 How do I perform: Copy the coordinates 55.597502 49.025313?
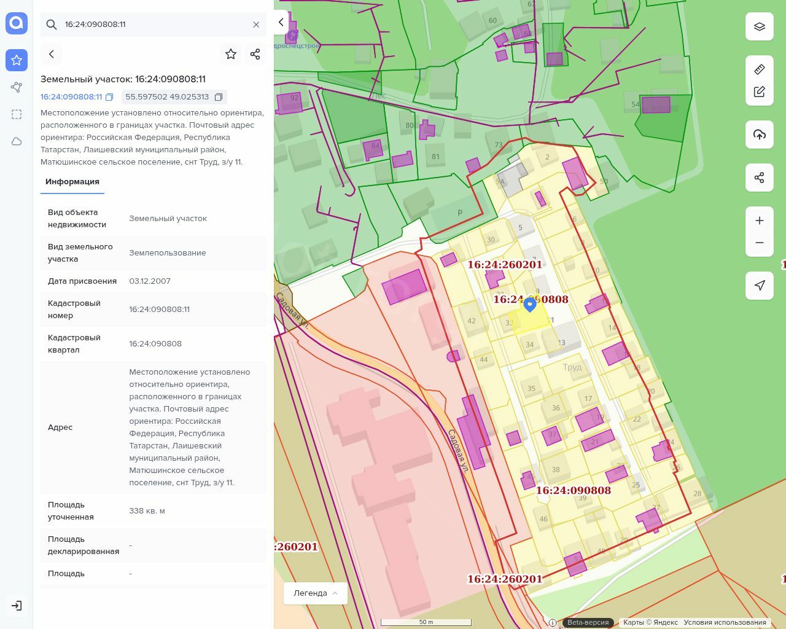pyautogui.click(x=220, y=97)
